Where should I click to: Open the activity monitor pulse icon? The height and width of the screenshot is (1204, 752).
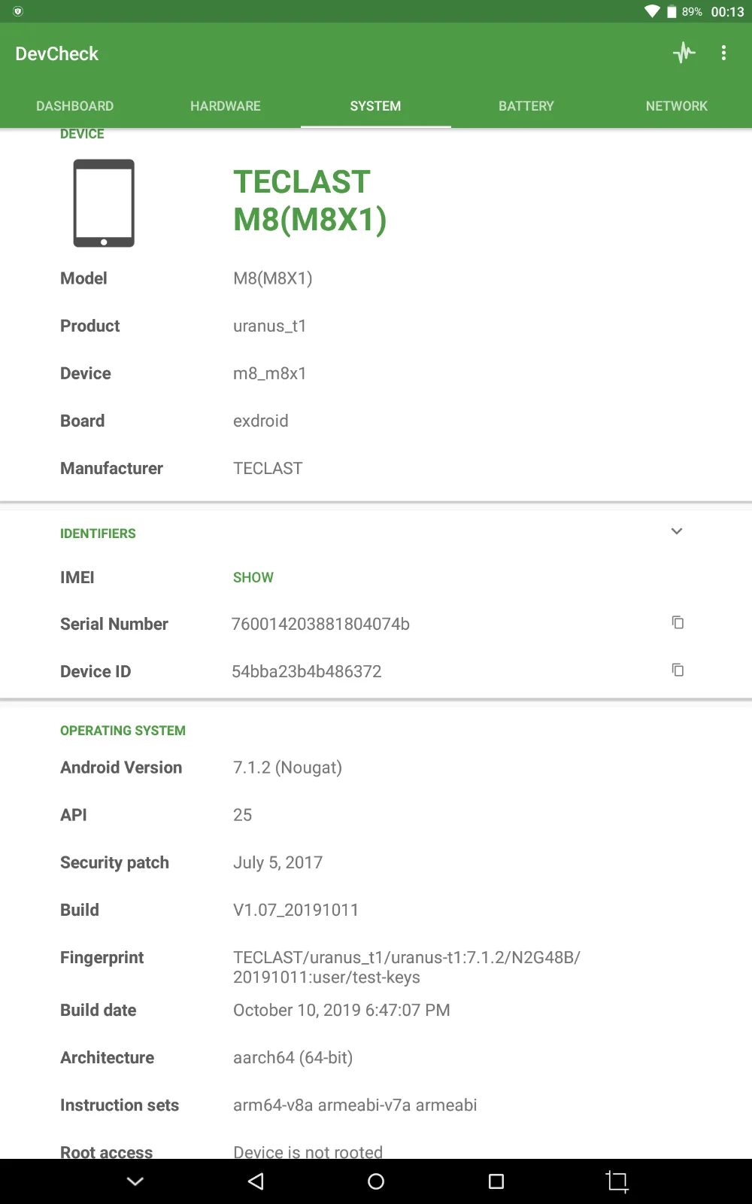[x=684, y=53]
